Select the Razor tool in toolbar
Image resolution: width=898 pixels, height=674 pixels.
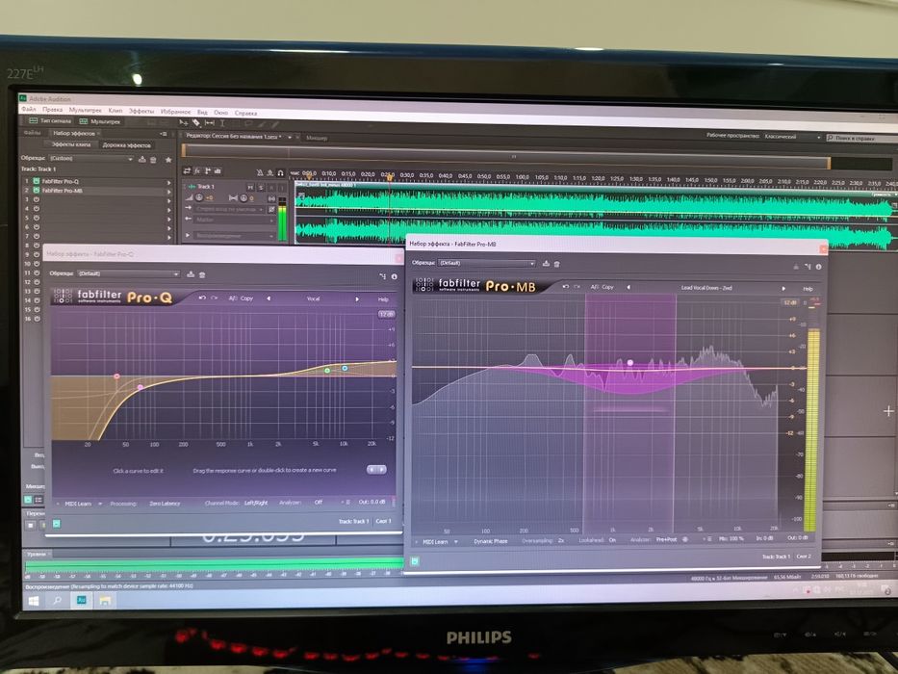[196, 122]
